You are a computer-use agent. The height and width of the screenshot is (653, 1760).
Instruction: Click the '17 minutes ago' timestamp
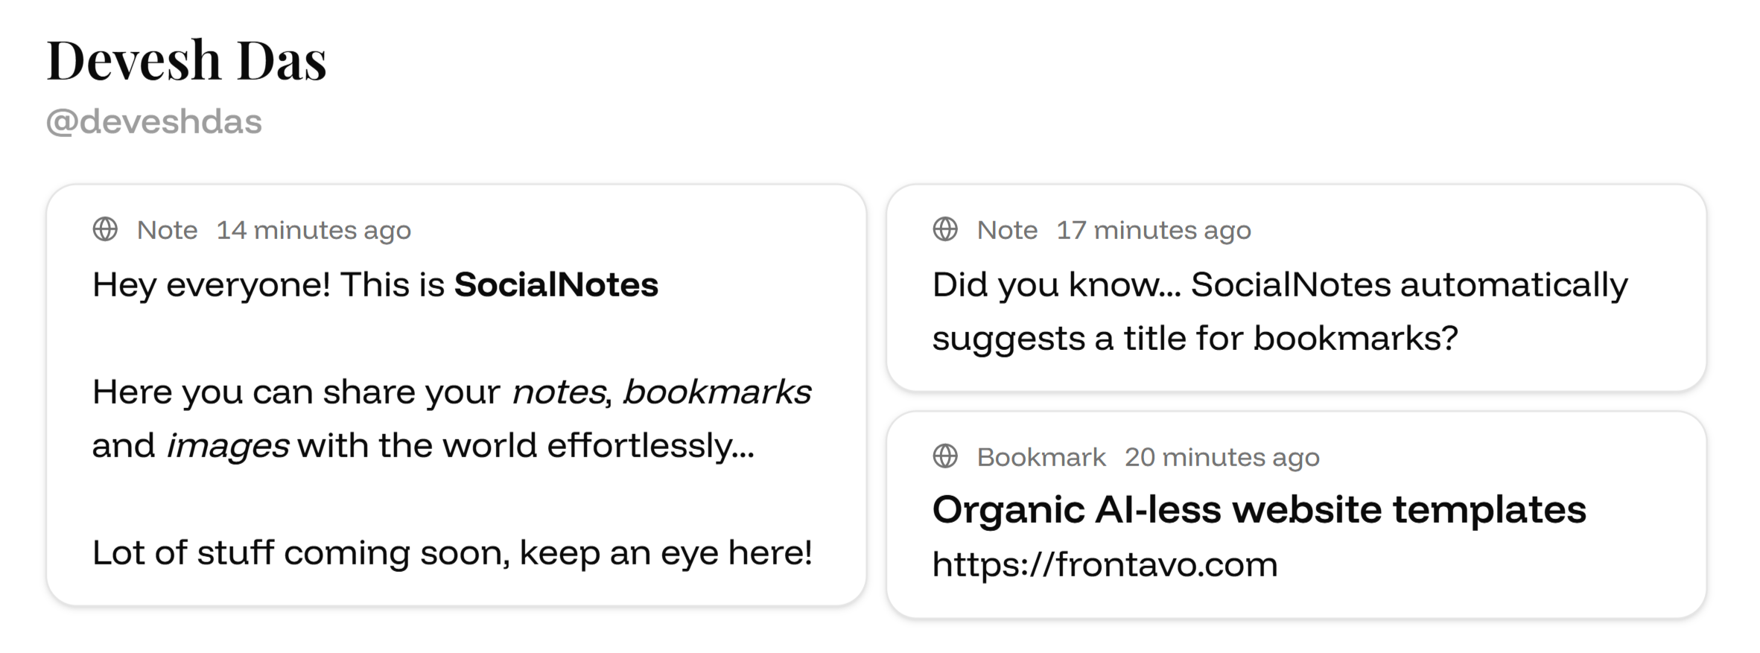(x=1154, y=230)
